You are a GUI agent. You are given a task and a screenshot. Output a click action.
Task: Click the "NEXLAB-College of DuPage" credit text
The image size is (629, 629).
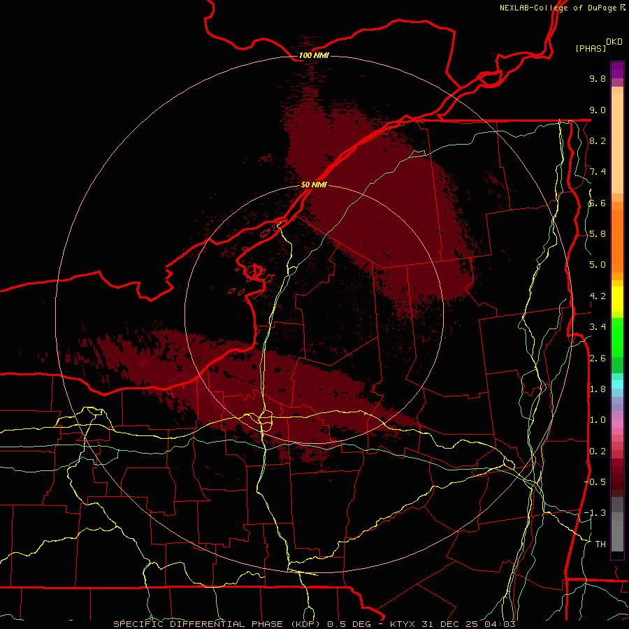[x=558, y=8]
